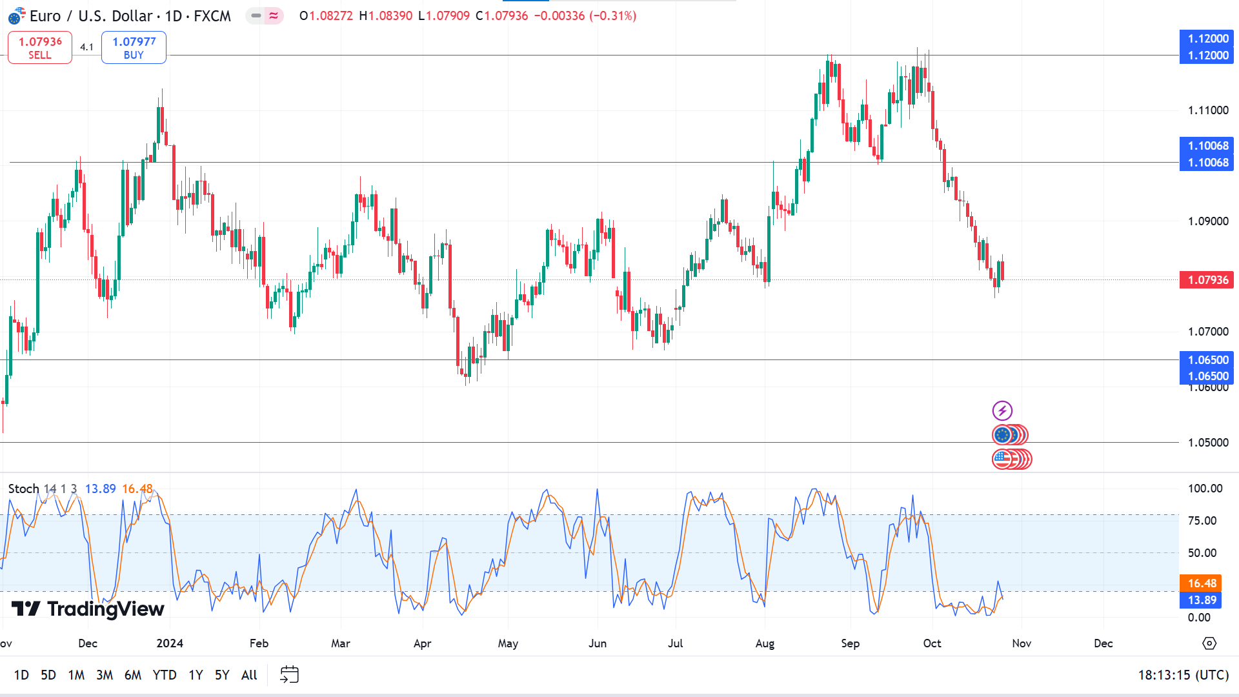Select the 1Y time range
The height and width of the screenshot is (697, 1239).
tap(196, 675)
